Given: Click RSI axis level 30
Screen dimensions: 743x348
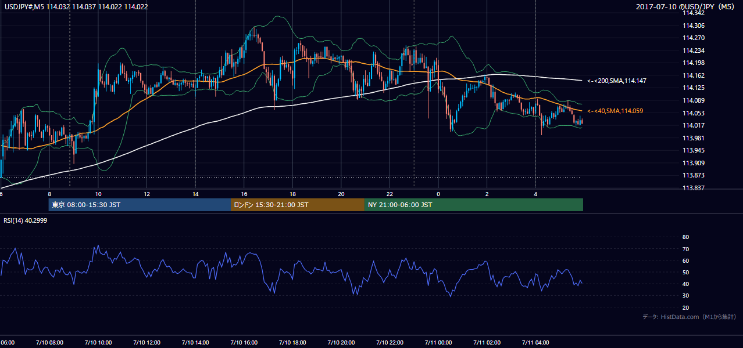Looking at the screenshot, I should [x=685, y=296].
